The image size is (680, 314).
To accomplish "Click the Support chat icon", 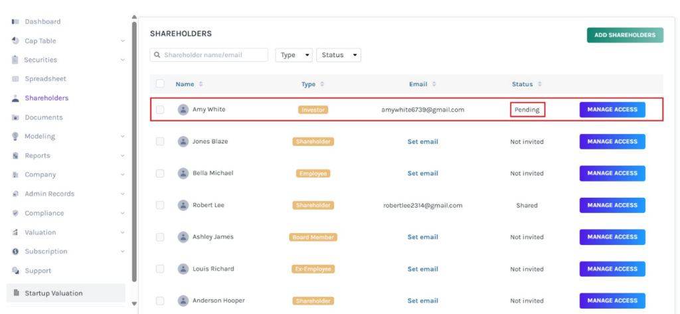I will coord(15,271).
